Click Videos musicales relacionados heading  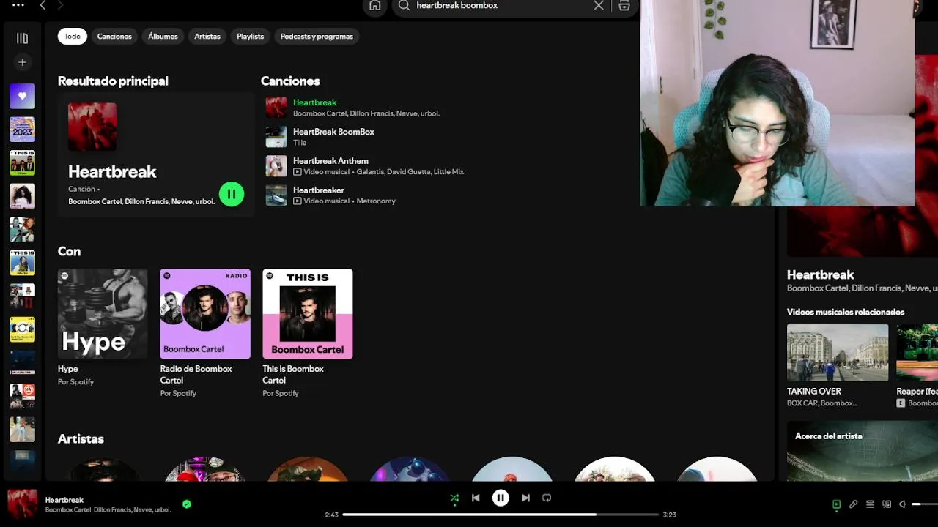pos(846,312)
